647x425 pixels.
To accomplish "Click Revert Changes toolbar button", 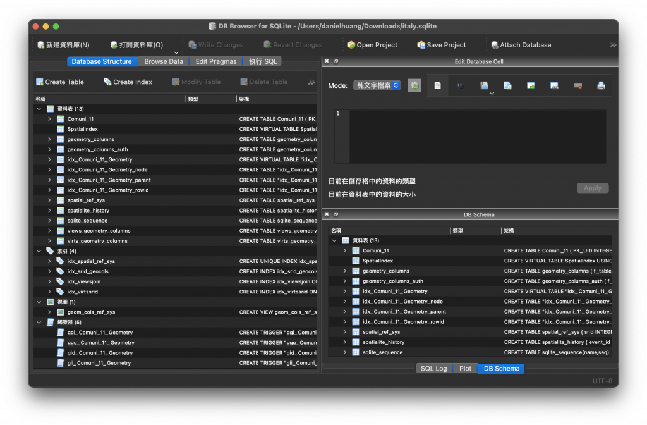I will tap(293, 45).
